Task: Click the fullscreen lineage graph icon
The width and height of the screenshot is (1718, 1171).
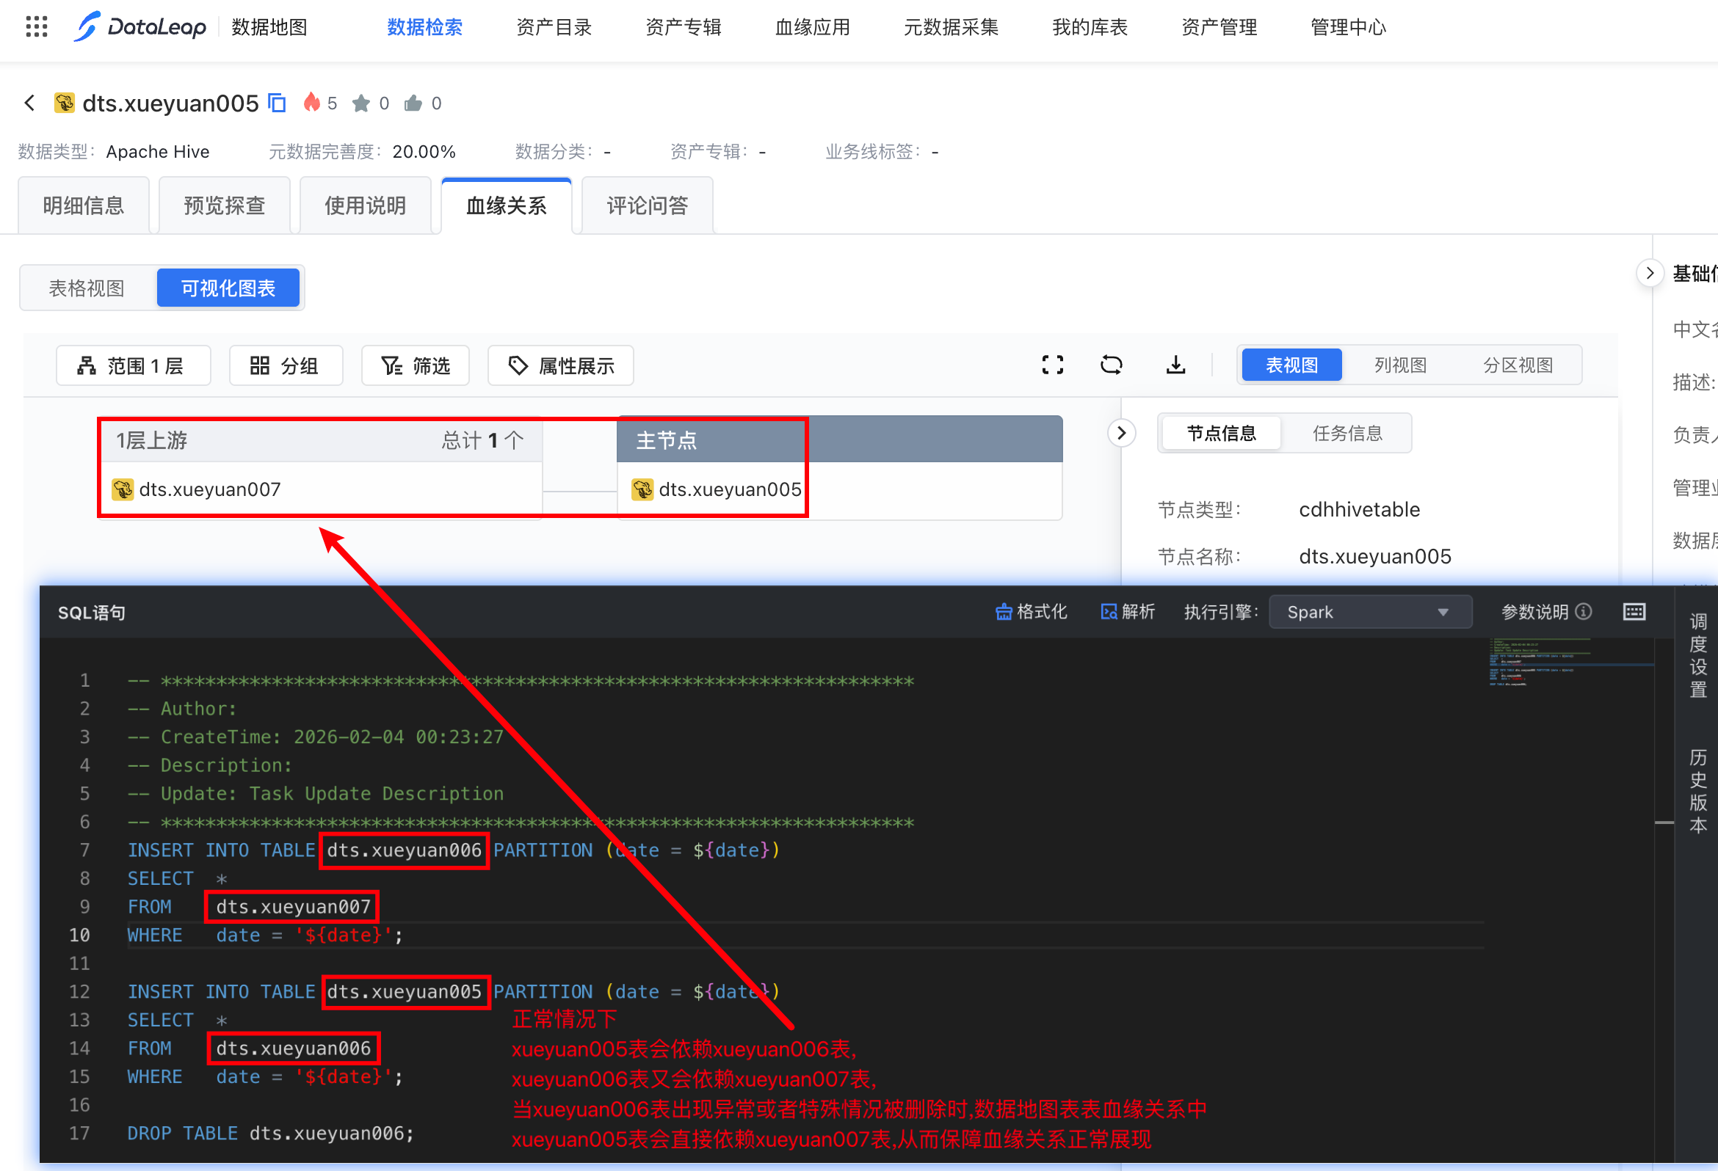Action: [1052, 365]
